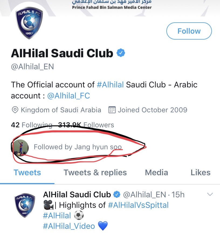This screenshot has width=220, height=235.
Task: Go to the Likes tab
Action: (x=200, y=173)
